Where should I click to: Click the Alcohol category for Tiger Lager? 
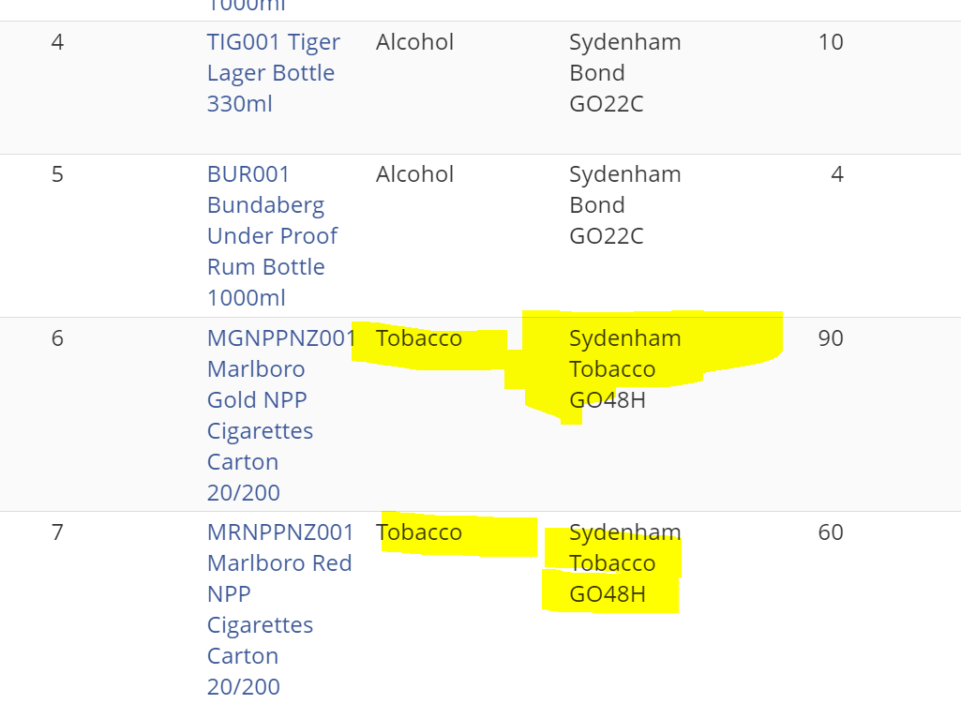click(x=415, y=42)
